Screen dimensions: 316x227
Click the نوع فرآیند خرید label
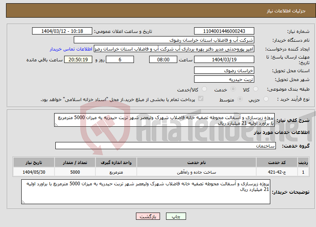click(x=293, y=99)
